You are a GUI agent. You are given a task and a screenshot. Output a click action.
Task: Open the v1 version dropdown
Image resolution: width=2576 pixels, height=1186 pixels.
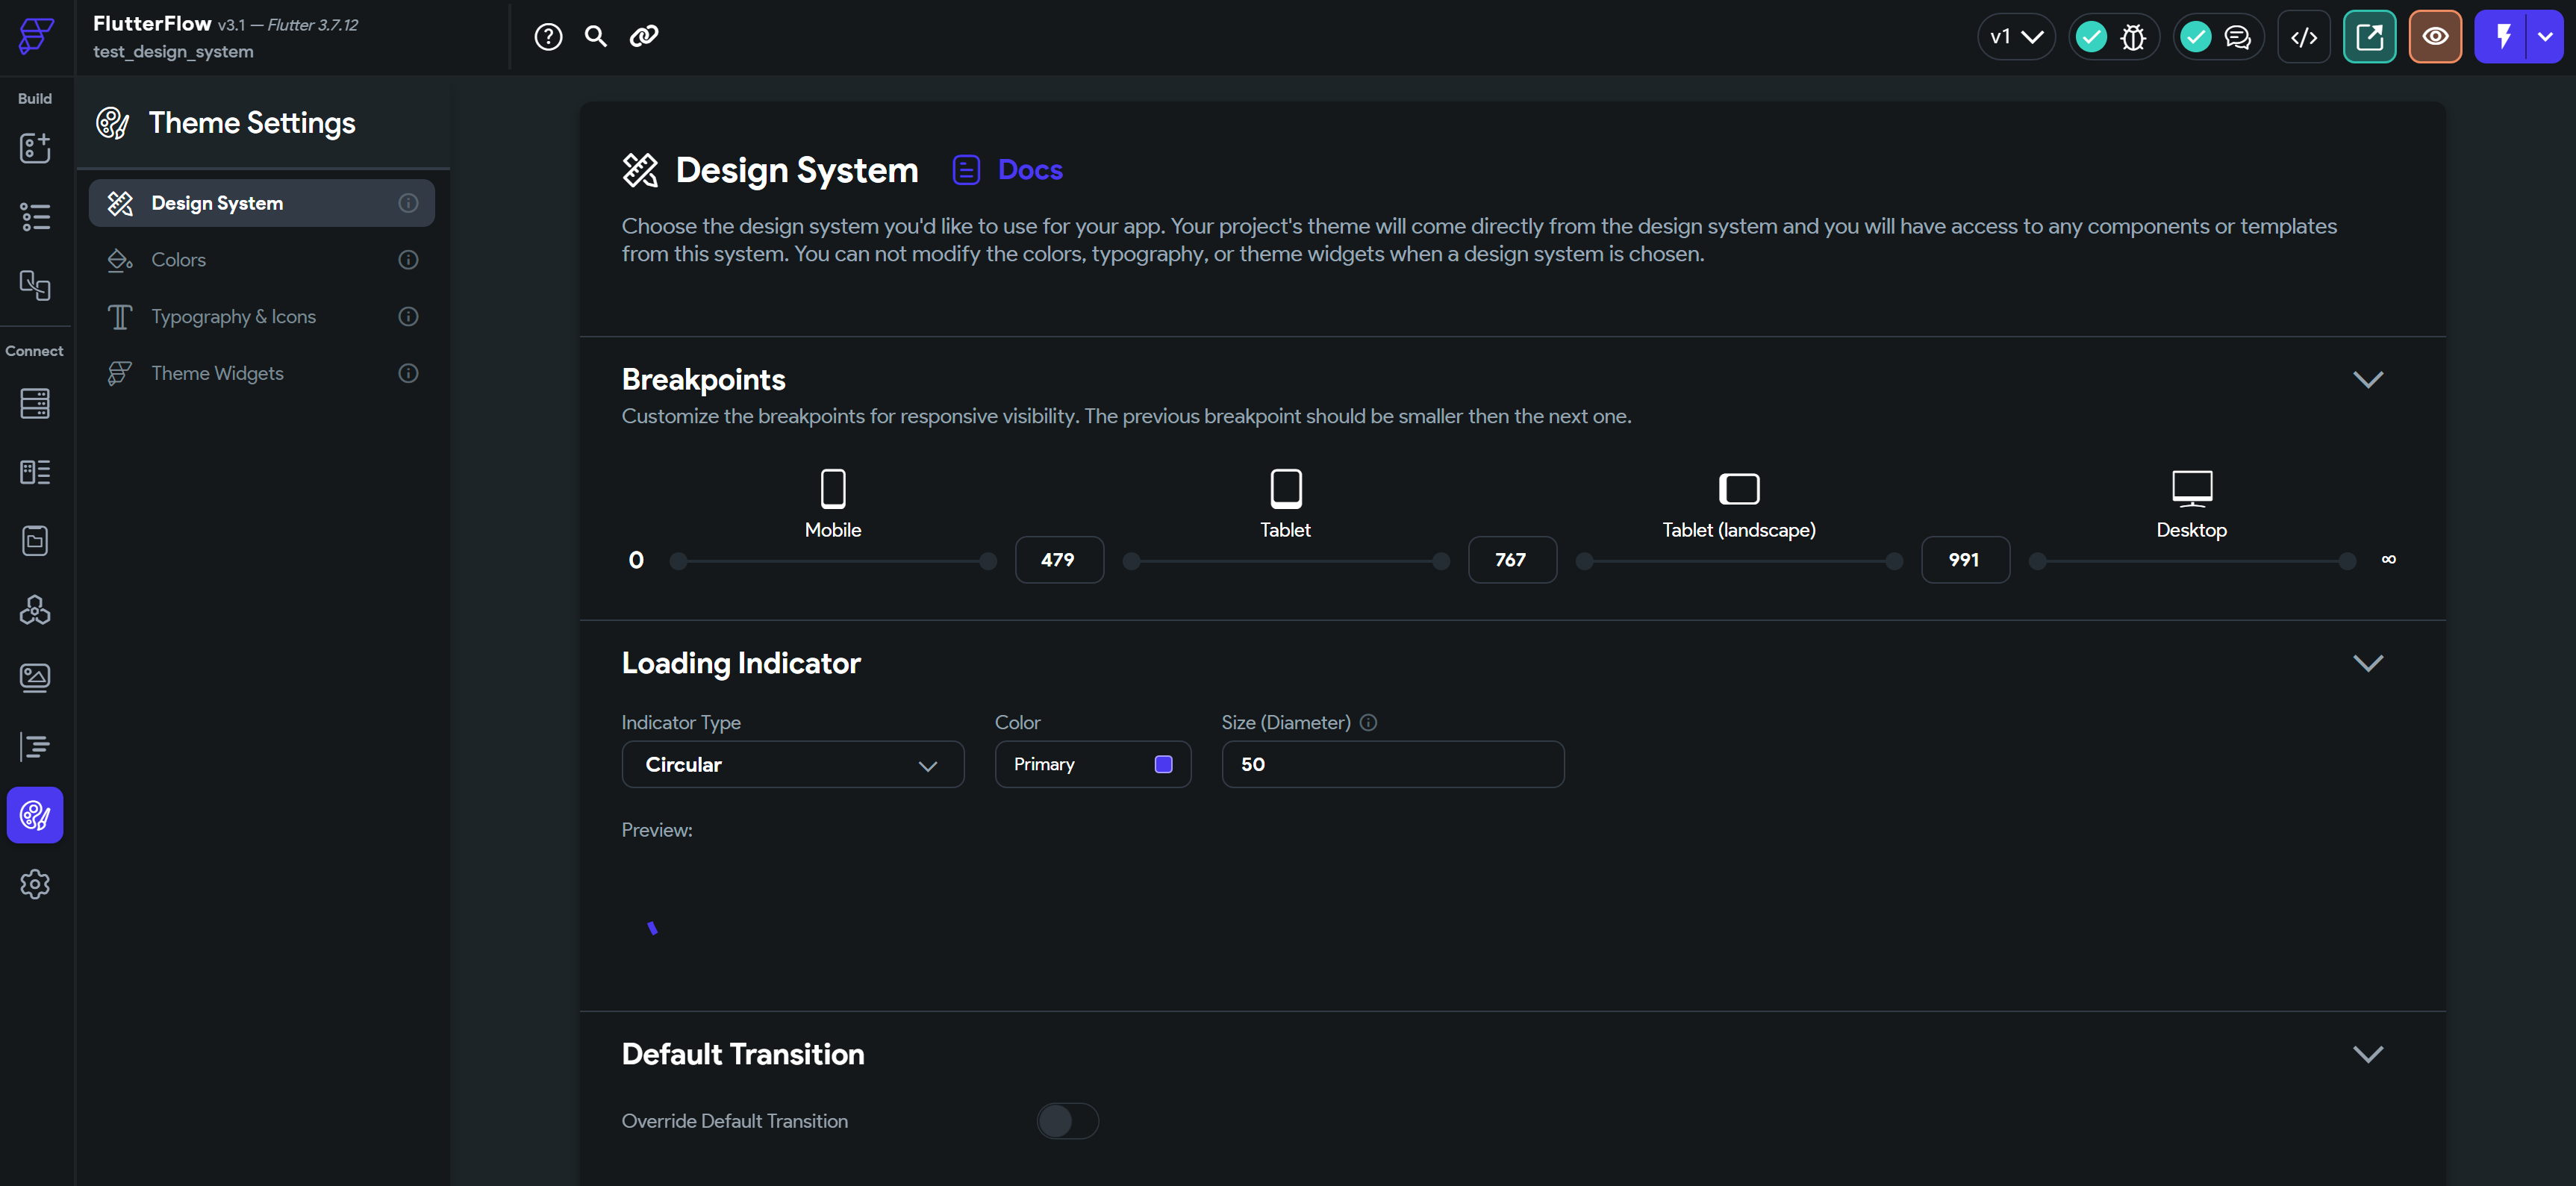pos(2015,36)
